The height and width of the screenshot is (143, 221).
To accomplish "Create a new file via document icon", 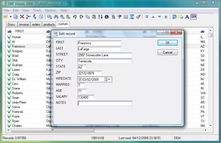I will 16,17.
